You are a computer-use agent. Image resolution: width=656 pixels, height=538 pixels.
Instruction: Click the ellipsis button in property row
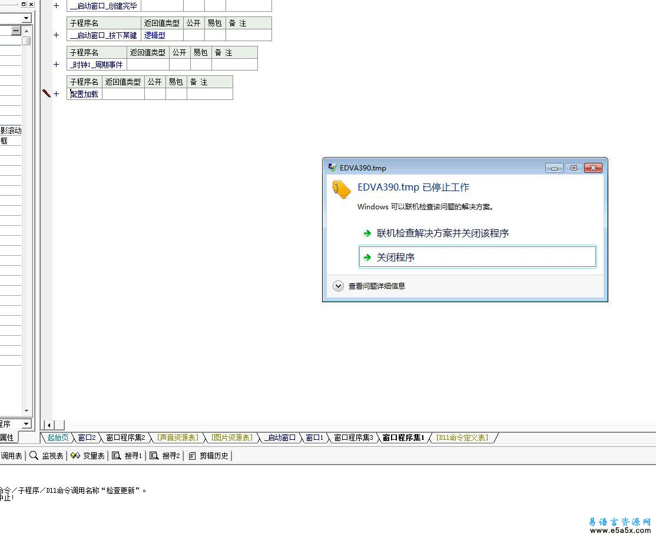[x=16, y=31]
